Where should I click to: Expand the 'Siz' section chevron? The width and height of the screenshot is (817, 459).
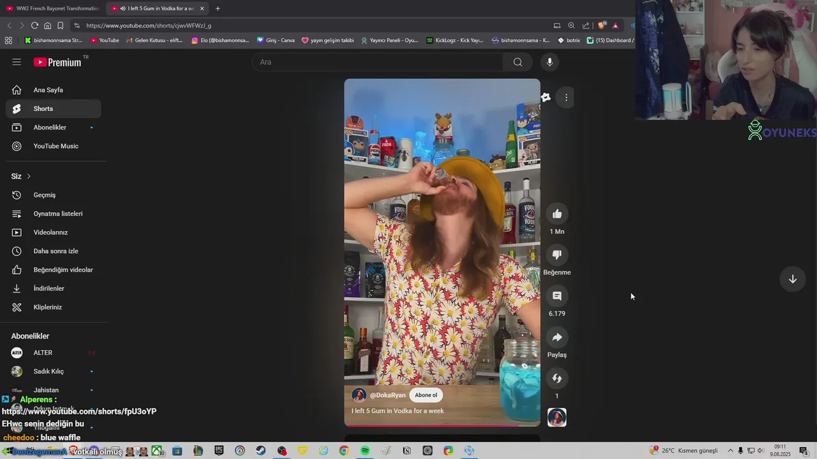tap(28, 177)
